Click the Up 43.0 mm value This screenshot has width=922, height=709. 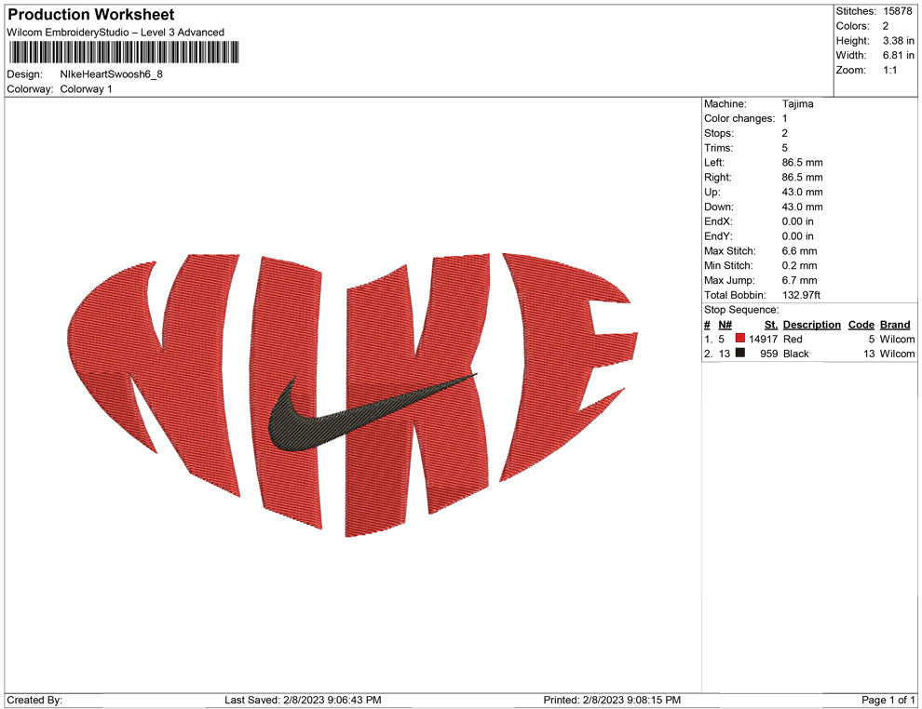[802, 192]
